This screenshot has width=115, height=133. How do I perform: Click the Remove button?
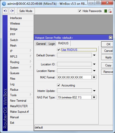tap(107, 72)
